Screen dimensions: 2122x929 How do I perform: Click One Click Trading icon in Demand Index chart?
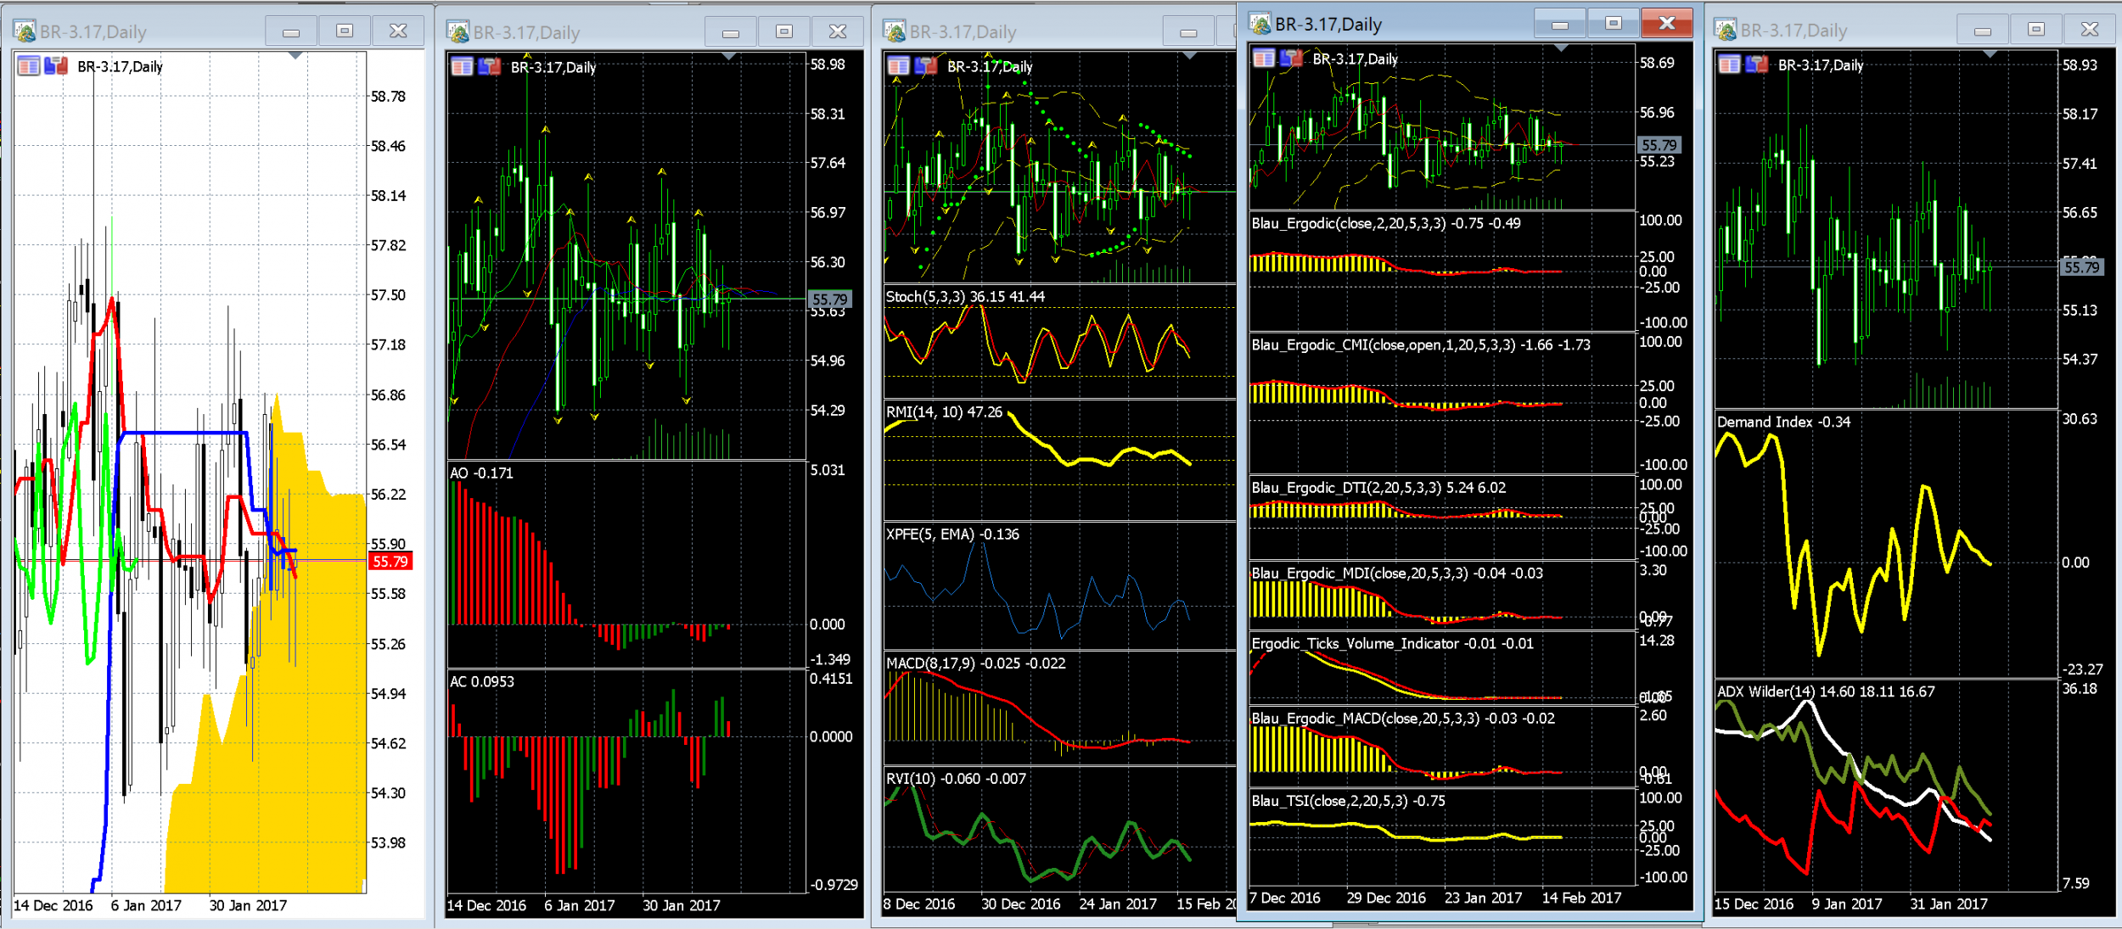click(x=1757, y=64)
